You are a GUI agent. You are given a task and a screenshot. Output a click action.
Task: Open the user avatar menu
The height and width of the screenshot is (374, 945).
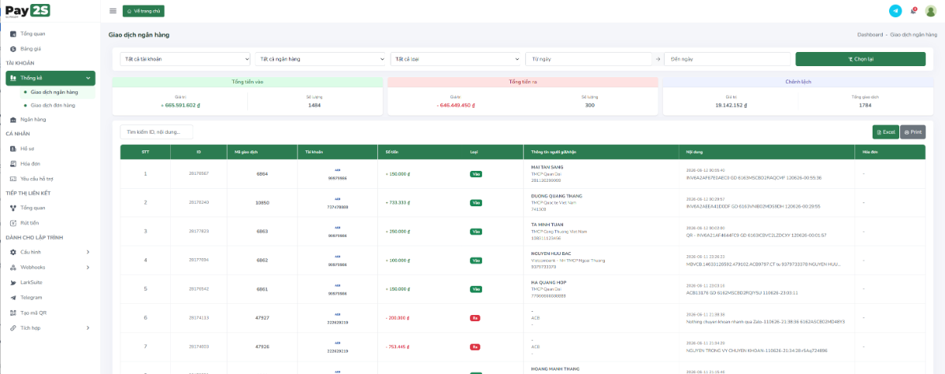930,11
